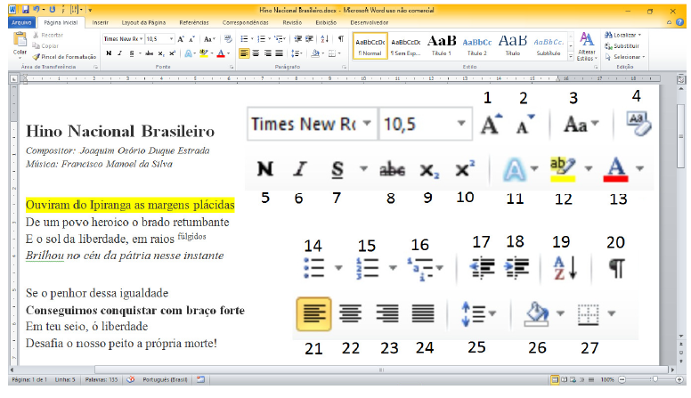
Task: Apply red font color in the small ribbon
Action: click(221, 53)
